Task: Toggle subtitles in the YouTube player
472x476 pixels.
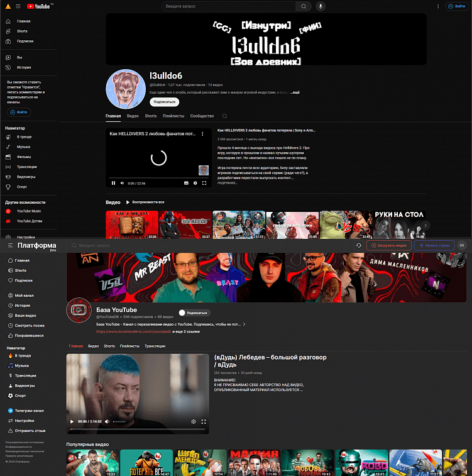Action: [186, 183]
